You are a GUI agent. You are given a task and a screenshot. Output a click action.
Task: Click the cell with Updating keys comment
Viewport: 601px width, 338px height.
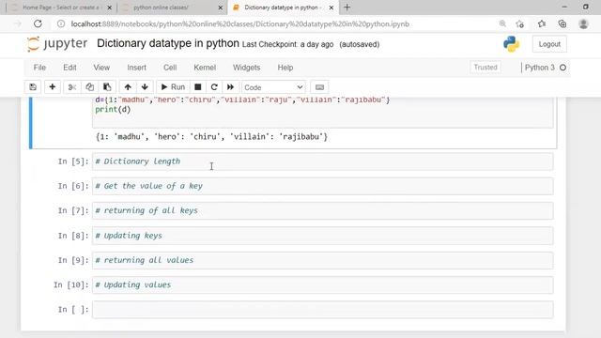pyautogui.click(x=323, y=236)
